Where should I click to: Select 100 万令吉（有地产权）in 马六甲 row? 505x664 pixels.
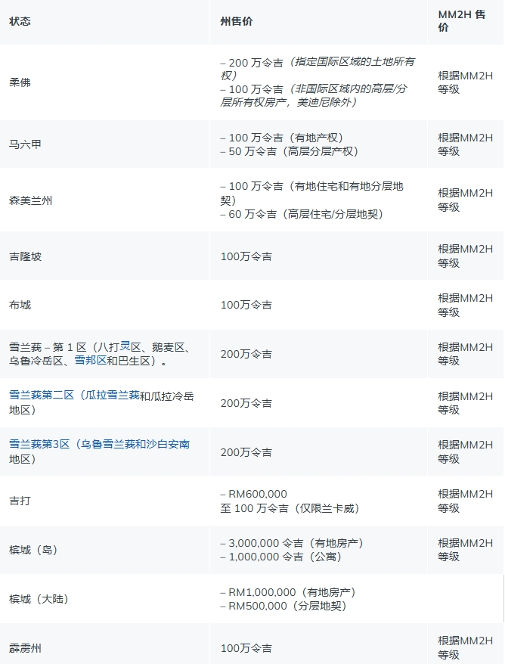tap(282, 138)
